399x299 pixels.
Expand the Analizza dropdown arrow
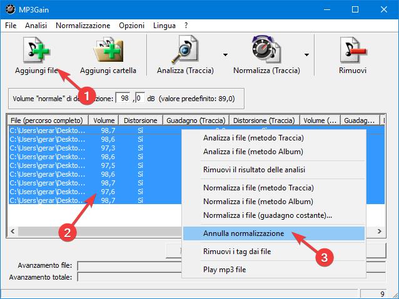pyautogui.click(x=225, y=54)
